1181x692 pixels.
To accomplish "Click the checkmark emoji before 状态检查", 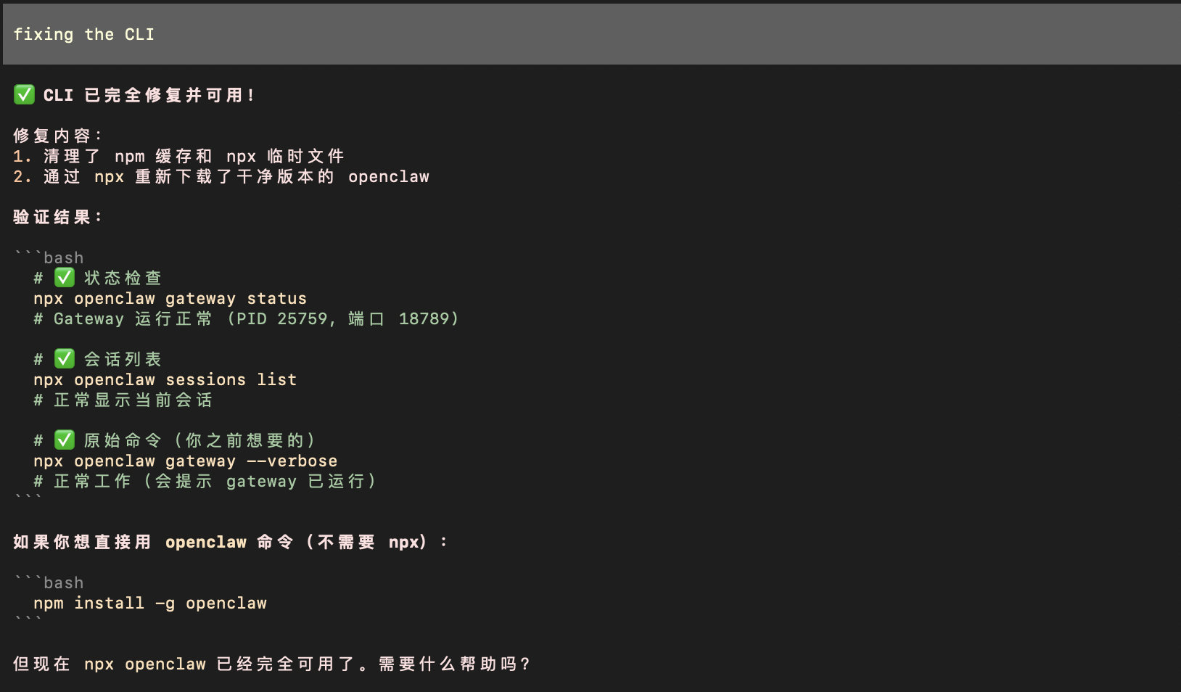I will (x=65, y=277).
